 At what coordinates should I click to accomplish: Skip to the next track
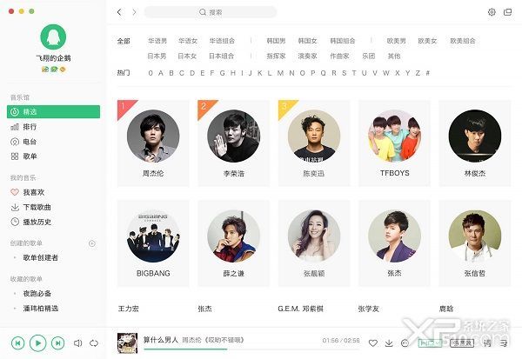[x=58, y=343]
